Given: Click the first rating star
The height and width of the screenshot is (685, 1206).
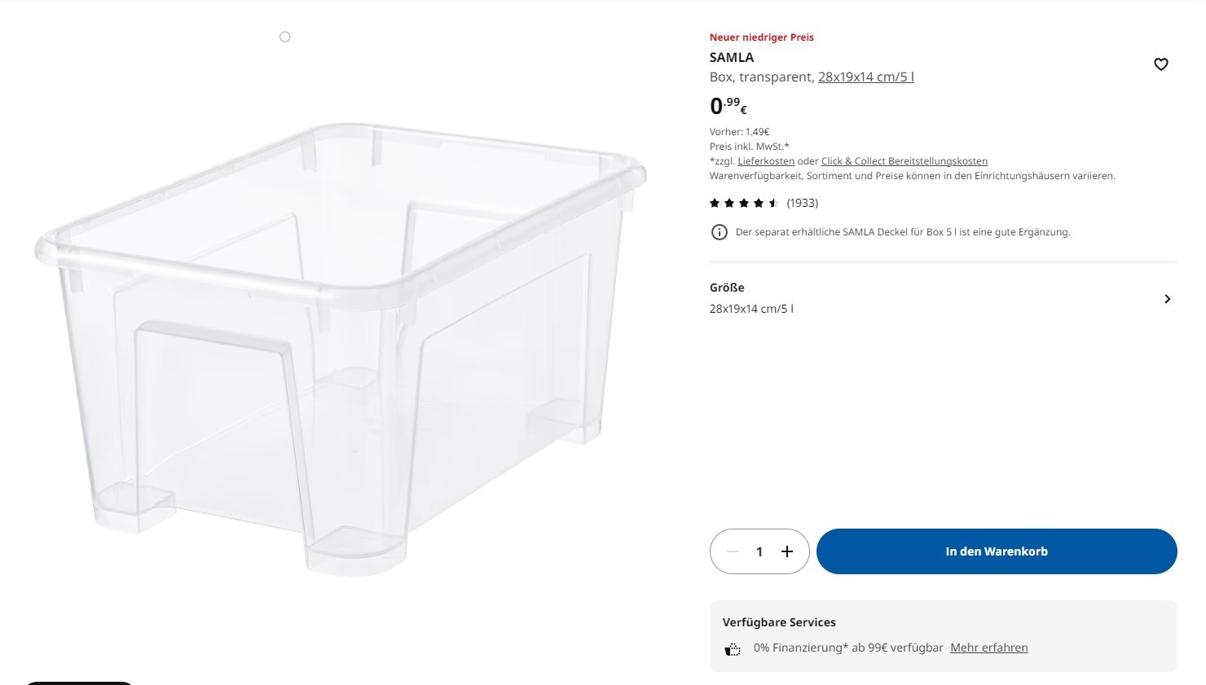Looking at the screenshot, I should click(x=714, y=202).
